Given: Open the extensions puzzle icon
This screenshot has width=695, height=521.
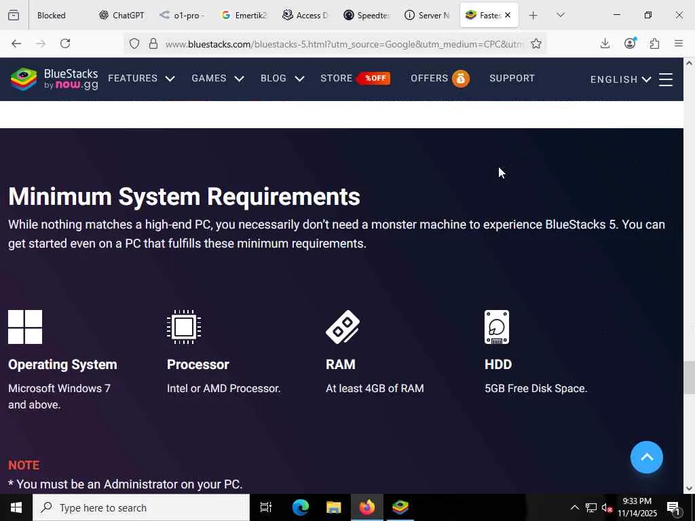Looking at the screenshot, I should click(654, 43).
